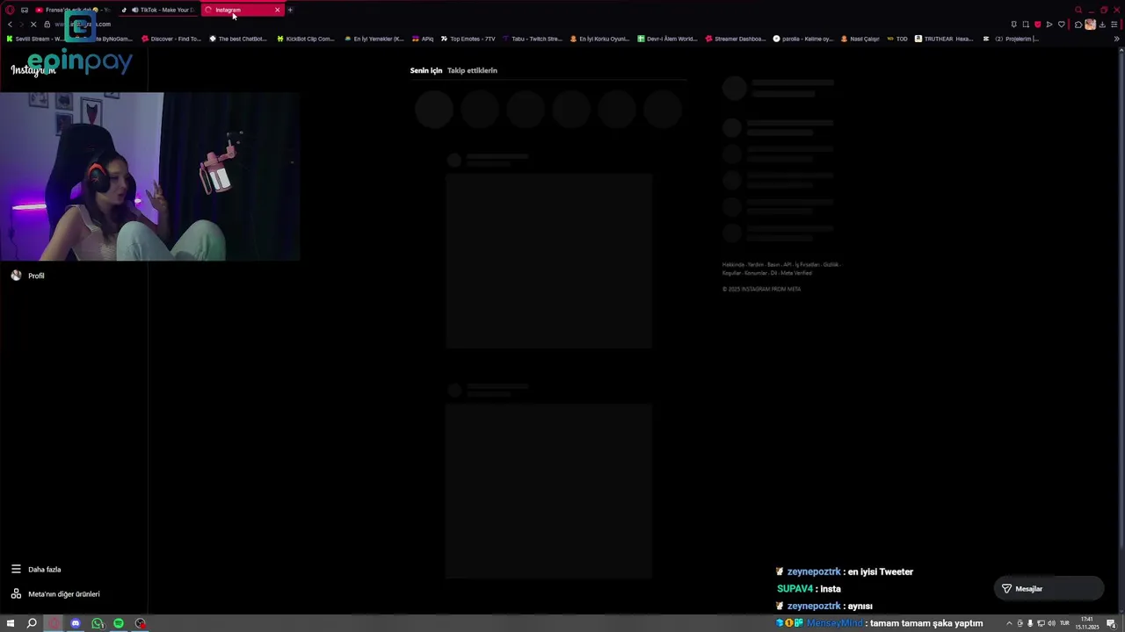Open the Opera profile avatar
The image size is (1125, 632).
click(x=1091, y=25)
